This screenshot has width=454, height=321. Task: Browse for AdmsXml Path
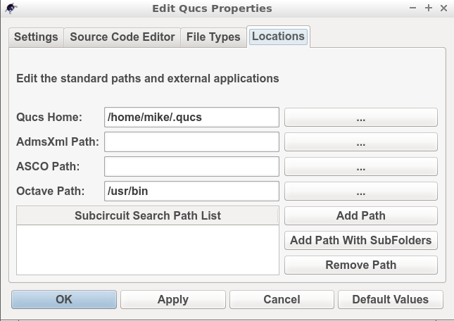coord(361,141)
